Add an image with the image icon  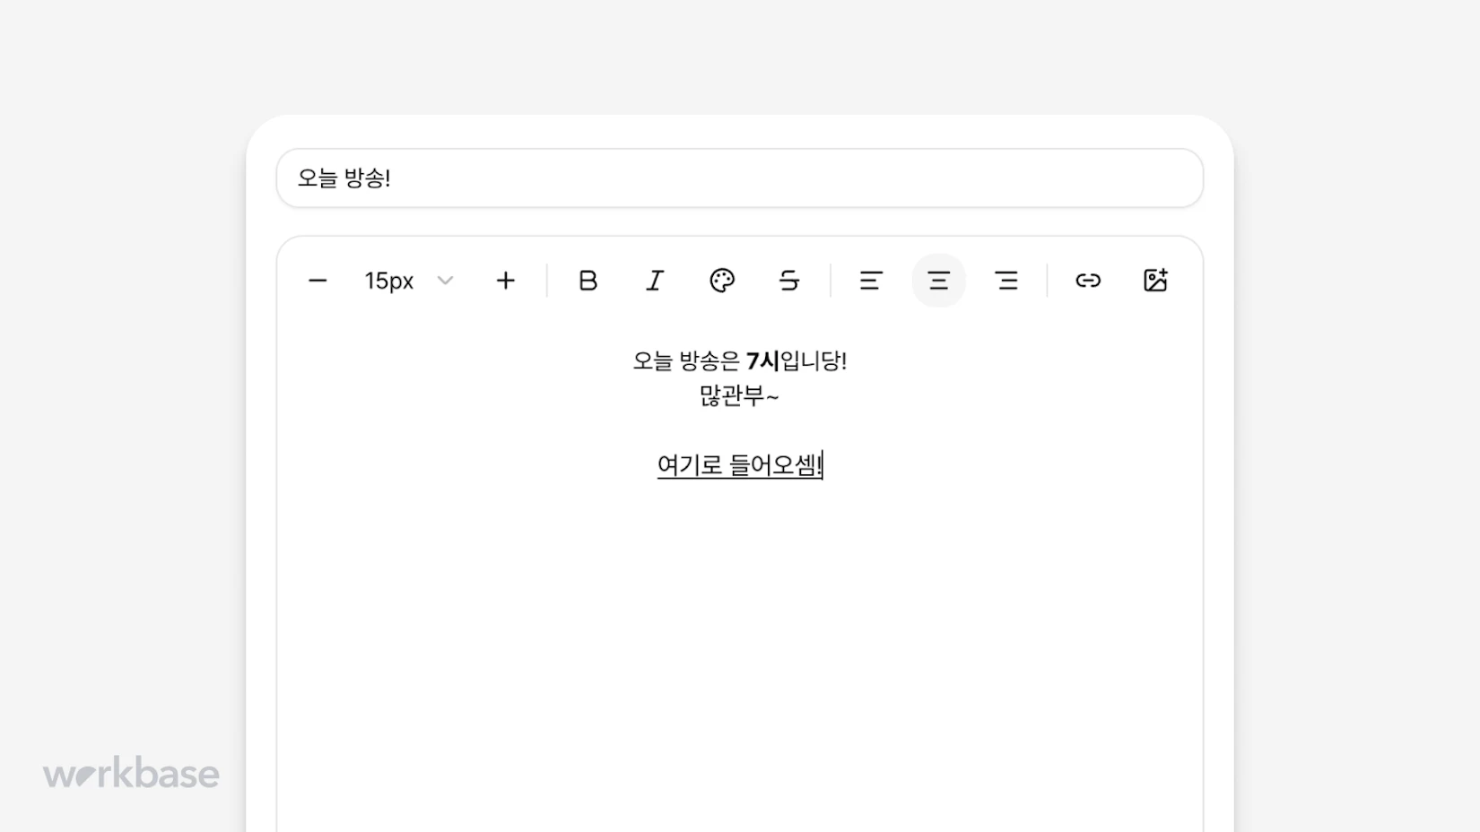pyautogui.click(x=1155, y=281)
